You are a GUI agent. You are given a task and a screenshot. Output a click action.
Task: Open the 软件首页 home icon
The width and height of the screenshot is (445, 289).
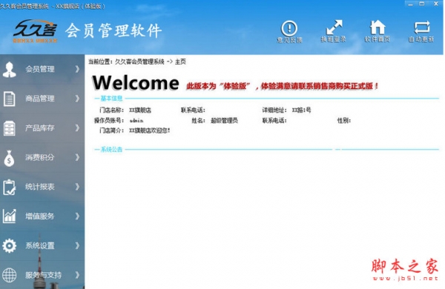pos(378,27)
